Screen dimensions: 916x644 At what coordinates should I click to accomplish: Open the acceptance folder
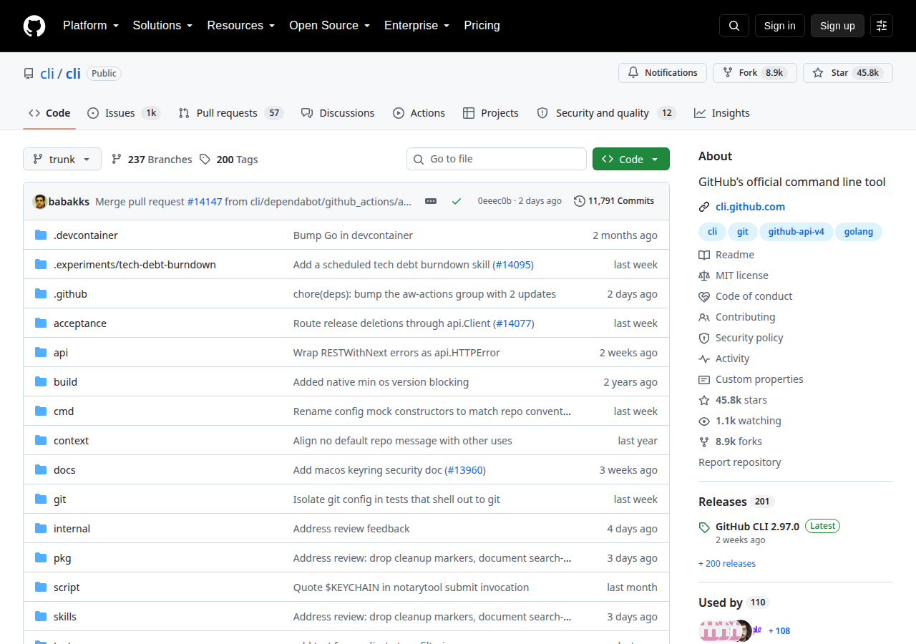point(80,323)
